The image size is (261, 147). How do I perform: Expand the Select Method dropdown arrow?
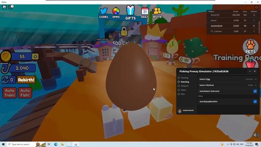point(256,85)
